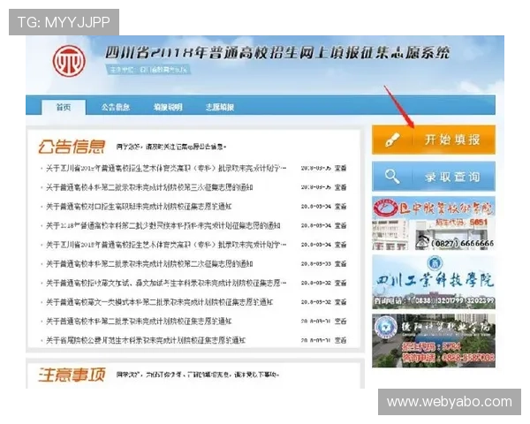The image size is (530, 424).
Task: Open the 对口招生高职班 征集志愿 notice
Action: [139, 206]
